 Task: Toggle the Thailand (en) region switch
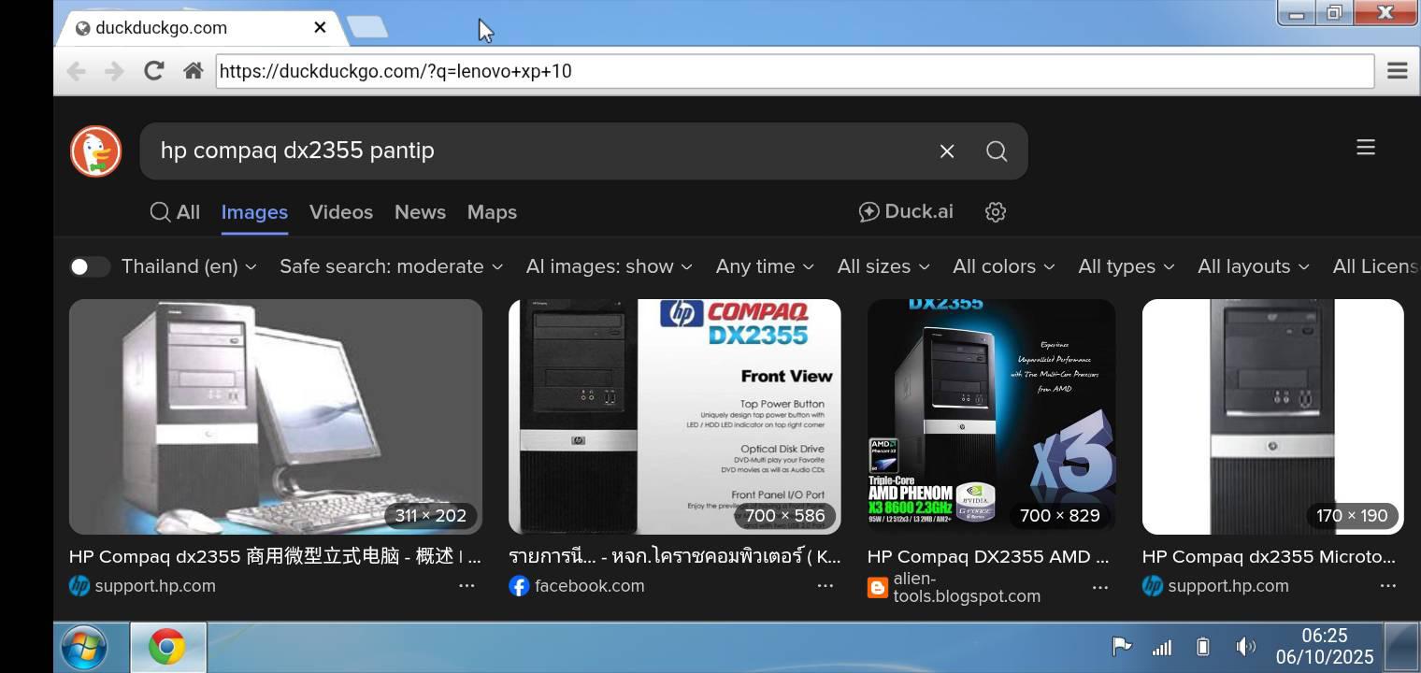pos(91,267)
